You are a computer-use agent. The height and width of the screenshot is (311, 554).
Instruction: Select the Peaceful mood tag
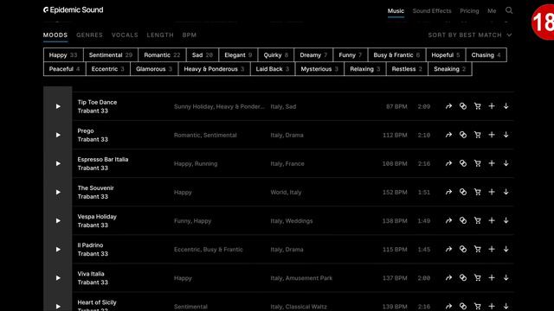[64, 69]
